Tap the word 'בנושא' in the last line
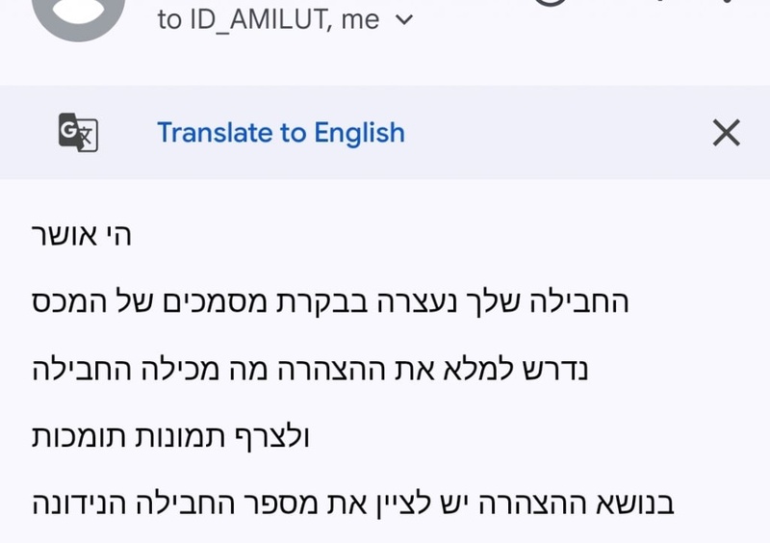Viewport: 770px width, 543px height. click(x=635, y=504)
